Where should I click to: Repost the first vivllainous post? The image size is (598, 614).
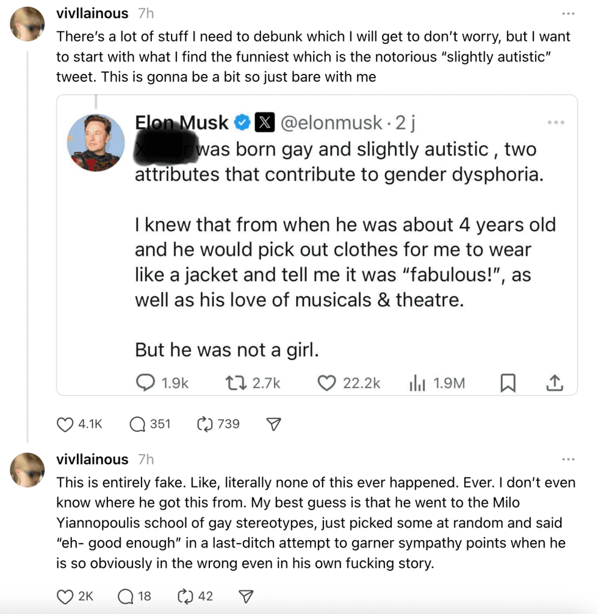pyautogui.click(x=205, y=424)
